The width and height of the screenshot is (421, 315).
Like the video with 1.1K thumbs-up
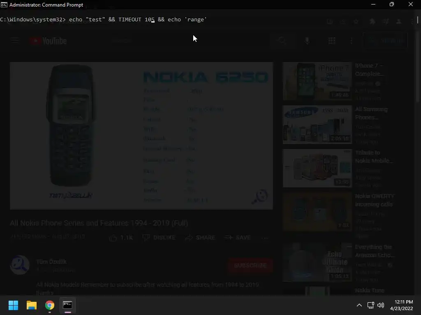coord(121,237)
